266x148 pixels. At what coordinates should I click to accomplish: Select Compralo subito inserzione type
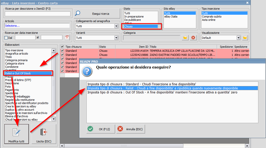[224, 17]
